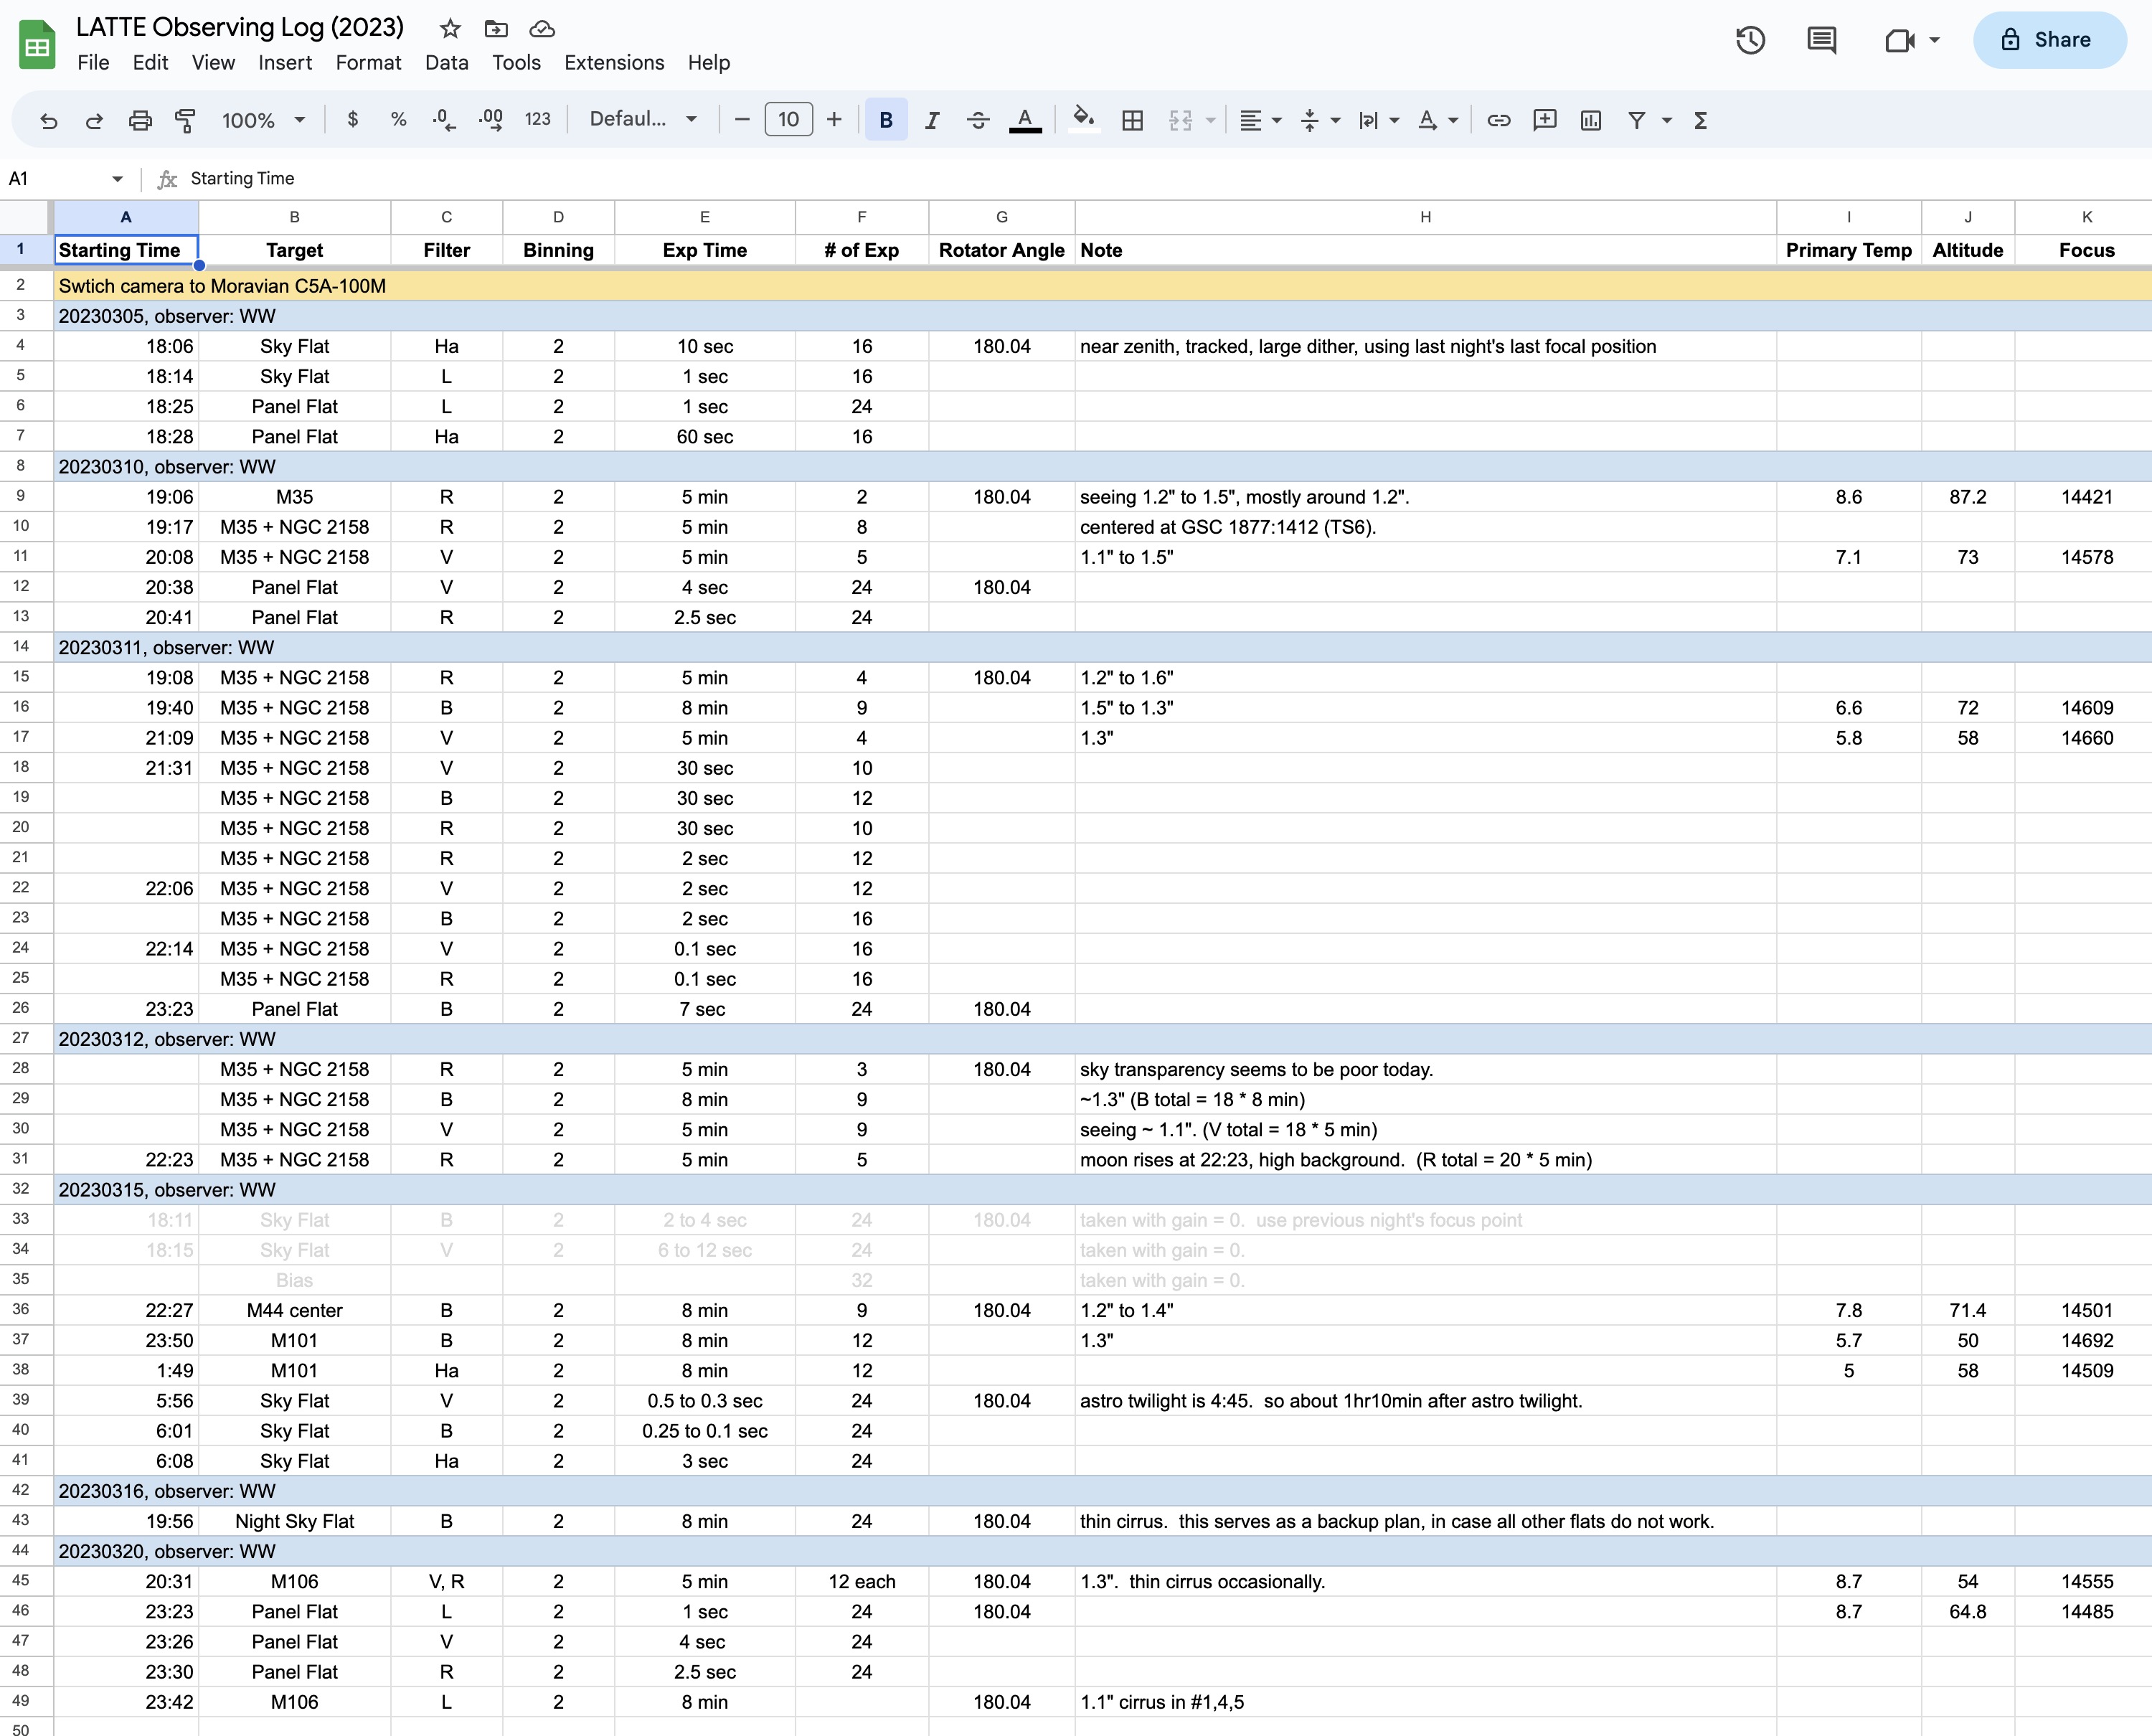Image resolution: width=2152 pixels, height=1736 pixels.
Task: Format as percent
Action: click(398, 119)
